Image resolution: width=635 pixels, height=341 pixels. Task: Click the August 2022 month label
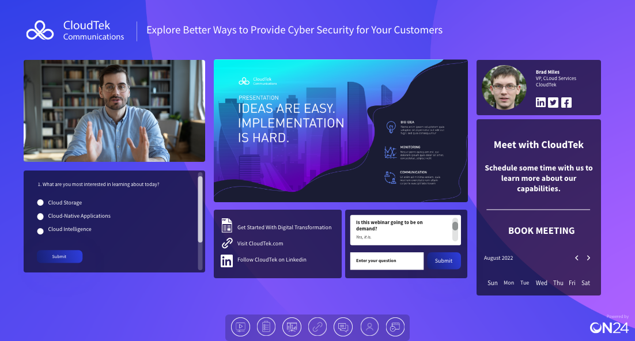[498, 258]
